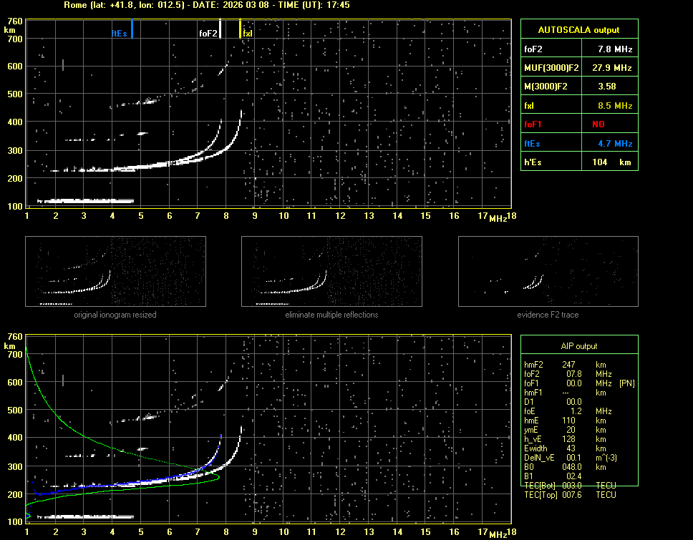Click the Rome date and time title
Image resolution: width=693 pixels, height=540 pixels.
tap(207, 5)
